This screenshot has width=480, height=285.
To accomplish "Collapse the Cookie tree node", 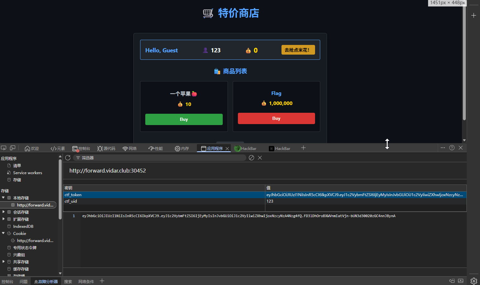I will (x=3, y=233).
